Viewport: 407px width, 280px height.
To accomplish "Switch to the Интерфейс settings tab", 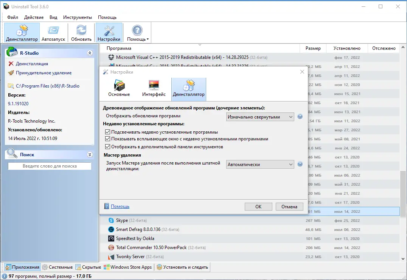I will [x=154, y=89].
